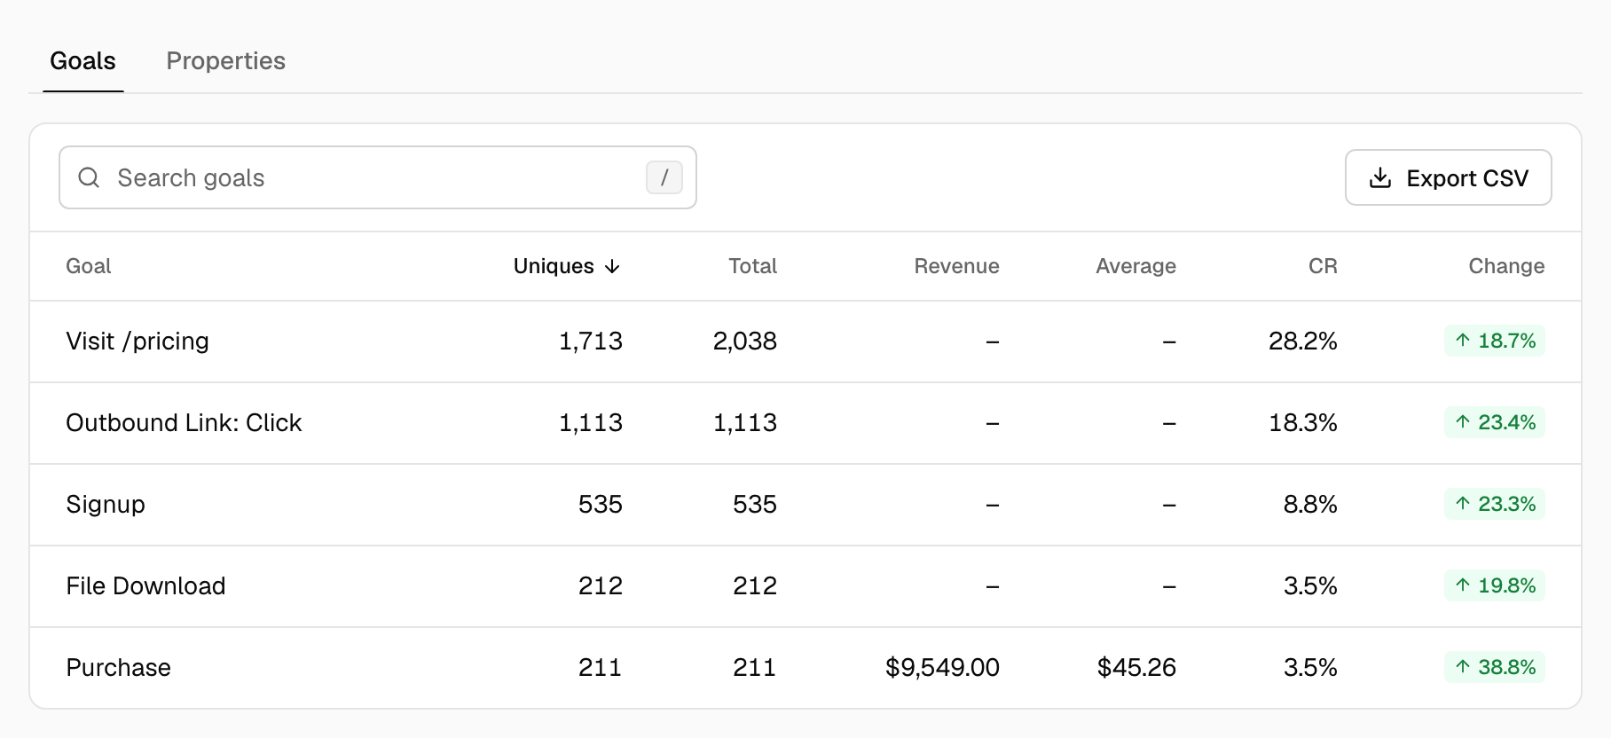
Task: Click the Export CSV button
Action: [x=1448, y=177]
